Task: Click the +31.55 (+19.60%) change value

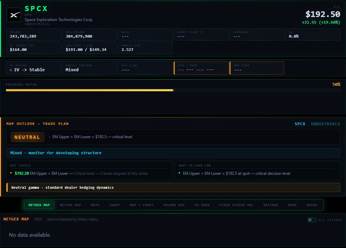Action: (x=321, y=22)
